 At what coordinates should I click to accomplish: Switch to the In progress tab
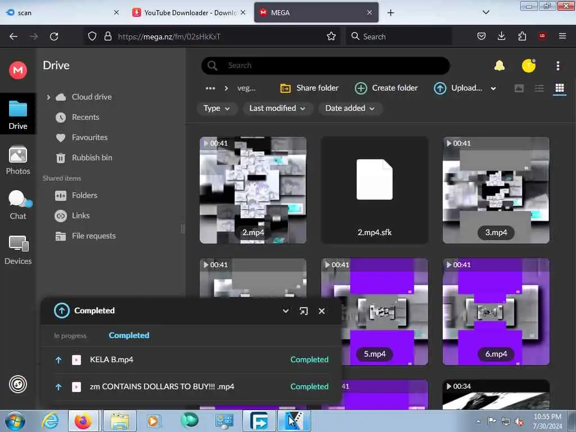pos(70,336)
